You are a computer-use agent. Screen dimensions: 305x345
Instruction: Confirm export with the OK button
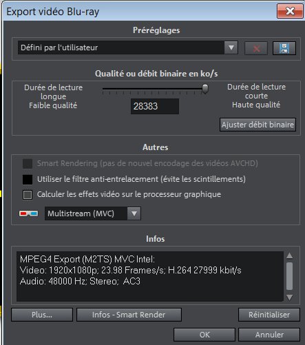(x=204, y=335)
